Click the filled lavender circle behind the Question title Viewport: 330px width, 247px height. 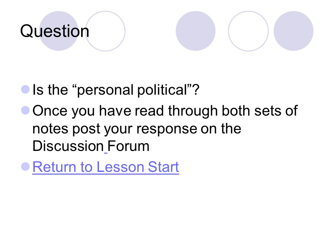click(59, 31)
